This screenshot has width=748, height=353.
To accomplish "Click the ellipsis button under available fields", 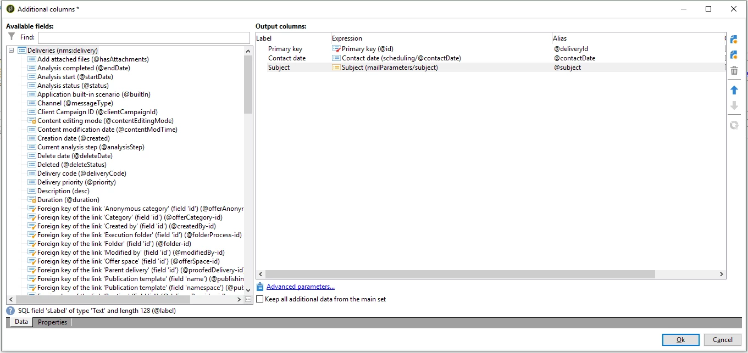I will 248,299.
